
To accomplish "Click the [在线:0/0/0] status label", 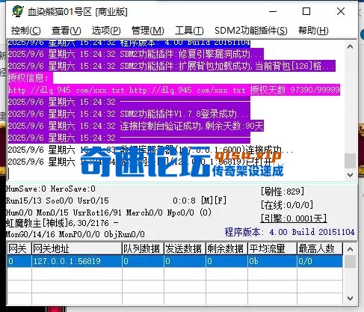I will (287, 205).
